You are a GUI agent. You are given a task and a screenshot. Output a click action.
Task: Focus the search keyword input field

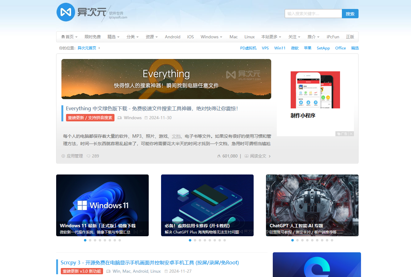[313, 14]
